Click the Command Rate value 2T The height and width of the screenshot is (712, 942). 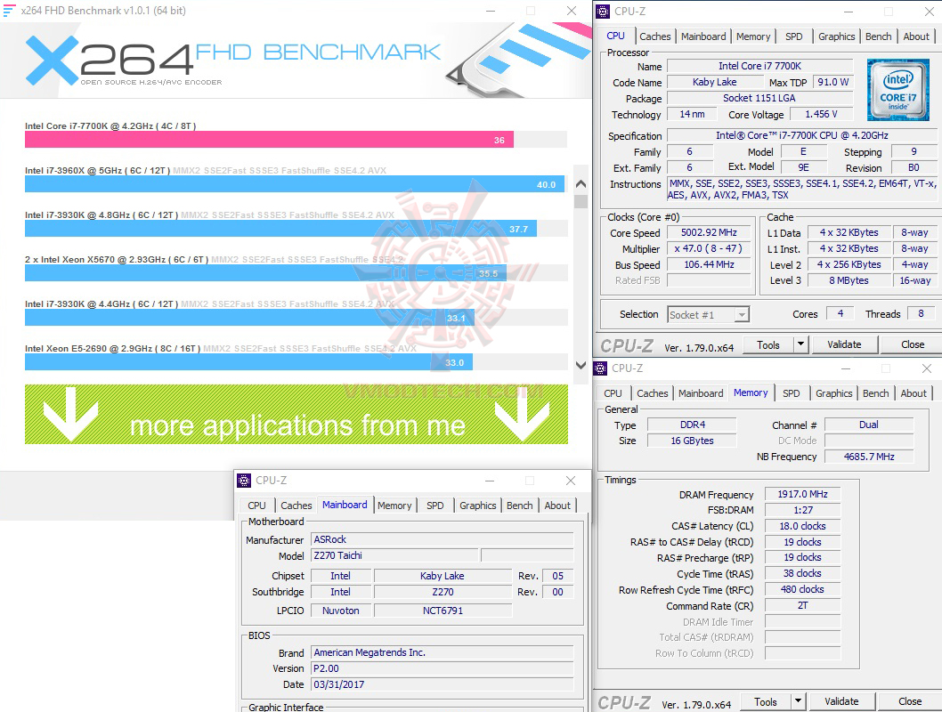pos(802,606)
